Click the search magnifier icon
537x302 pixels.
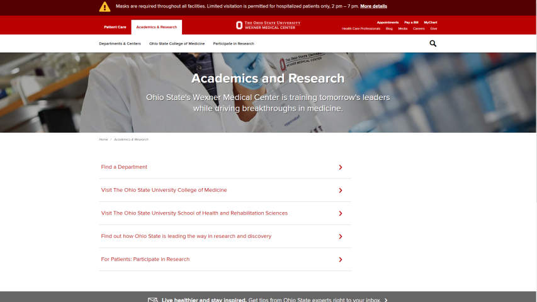tap(432, 43)
